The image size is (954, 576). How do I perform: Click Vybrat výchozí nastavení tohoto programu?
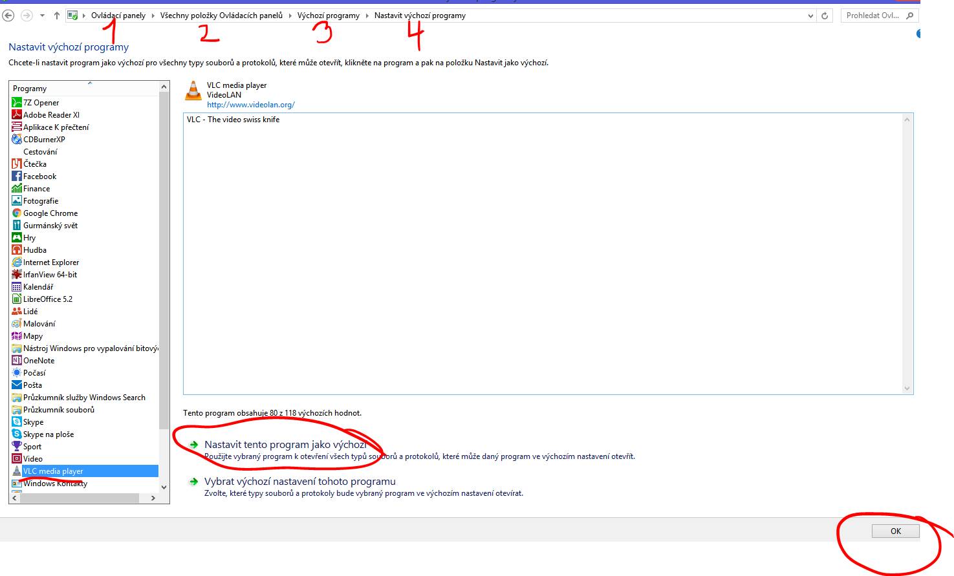(299, 482)
